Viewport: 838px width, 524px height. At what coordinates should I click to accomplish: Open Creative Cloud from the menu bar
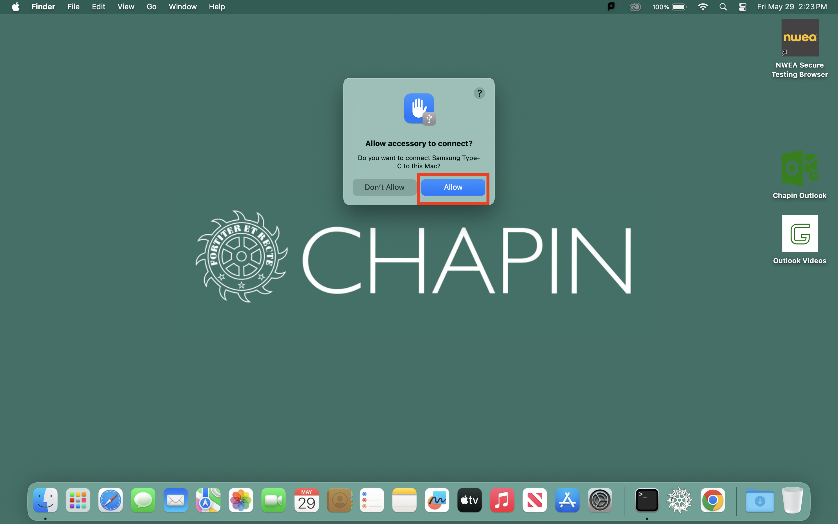(x=635, y=7)
